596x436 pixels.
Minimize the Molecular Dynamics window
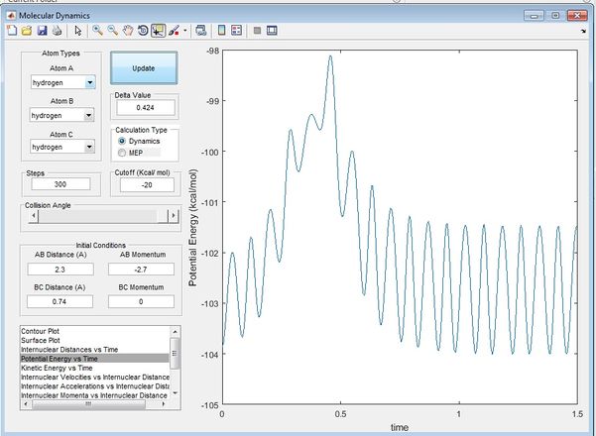[x=534, y=16]
